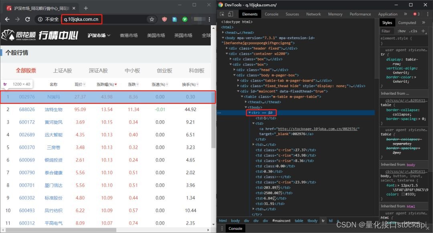Image resolution: width=433 pixels, height=233 pixels.
Task: Select the 上证A股 stock tab
Action: 63,70
